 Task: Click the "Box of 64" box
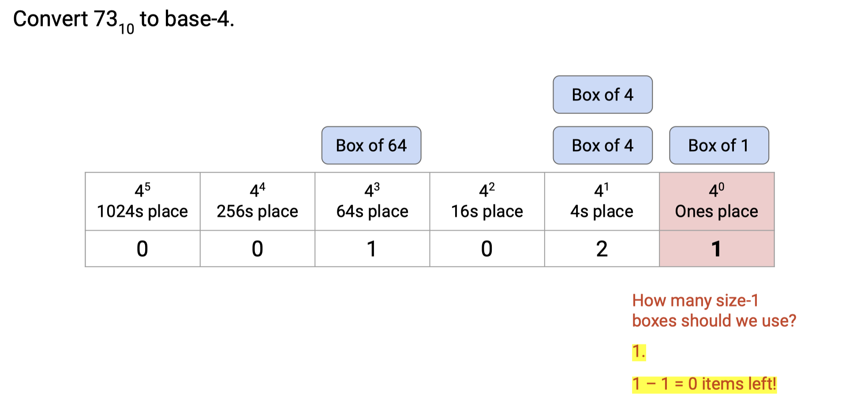(x=371, y=146)
